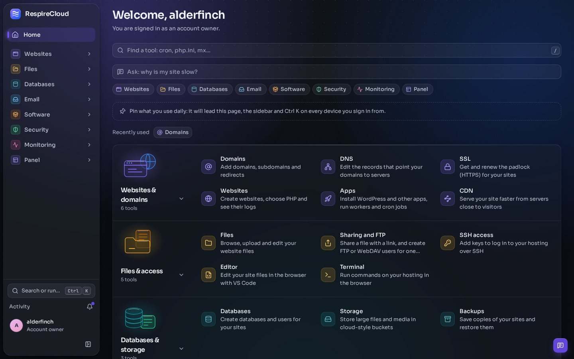Screen dimensions: 574x359
Task: Go to Home in the sidebar
Action: click(51, 35)
